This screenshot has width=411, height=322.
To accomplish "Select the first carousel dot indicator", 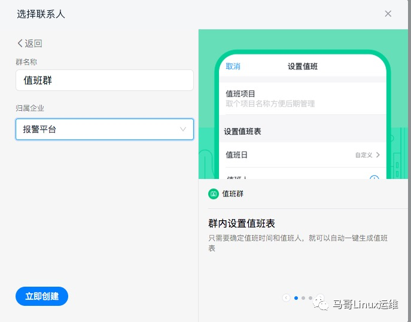I will (296, 298).
